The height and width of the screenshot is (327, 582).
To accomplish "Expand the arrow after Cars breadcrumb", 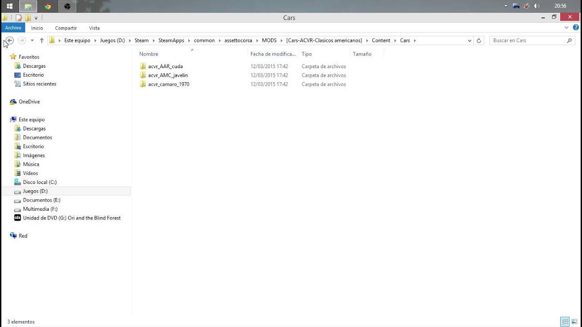I will [x=415, y=40].
